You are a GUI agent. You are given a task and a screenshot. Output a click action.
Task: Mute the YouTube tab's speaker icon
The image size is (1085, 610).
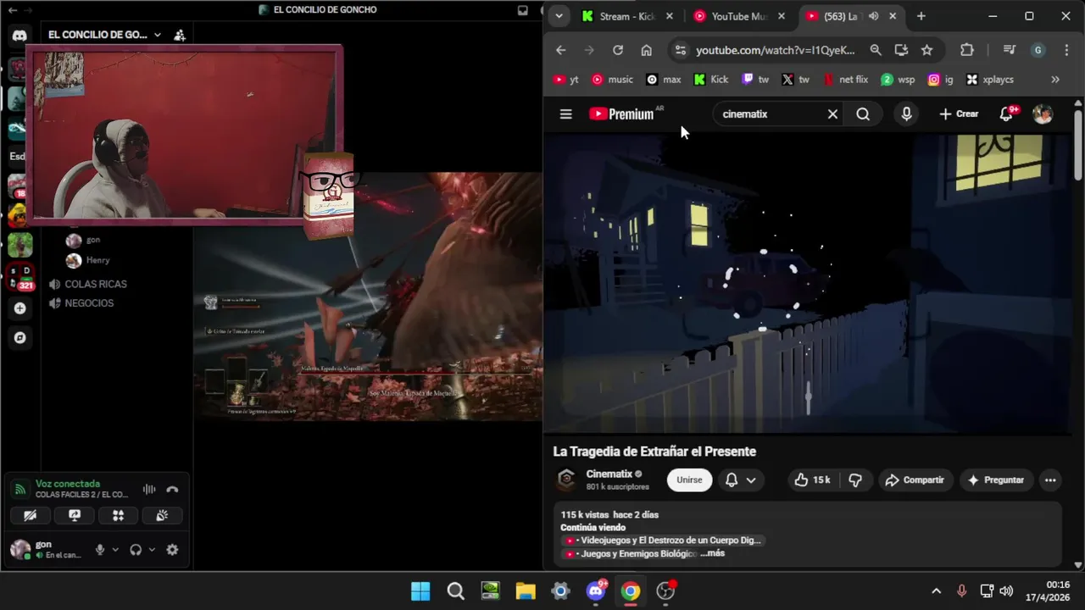[x=873, y=16]
